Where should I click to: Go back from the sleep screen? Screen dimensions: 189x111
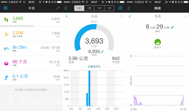coord(129,8)
